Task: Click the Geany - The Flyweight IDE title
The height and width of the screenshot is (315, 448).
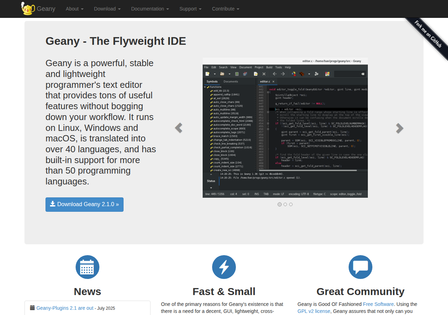Action: [x=116, y=41]
